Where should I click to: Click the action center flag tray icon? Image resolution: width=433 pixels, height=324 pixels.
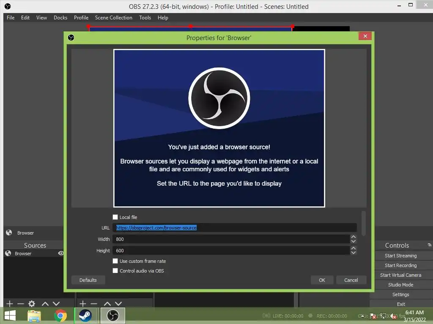[x=373, y=316]
